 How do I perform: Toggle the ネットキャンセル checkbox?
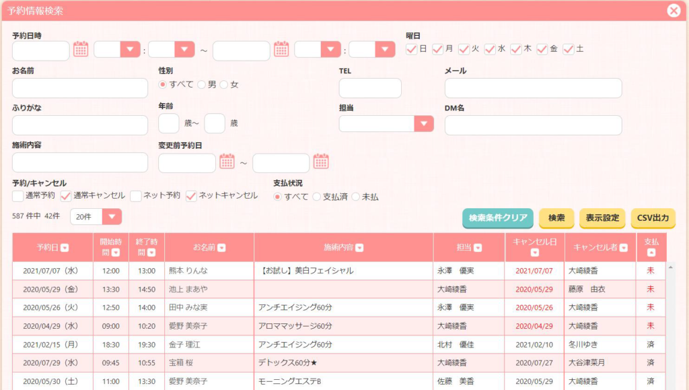pyautogui.click(x=191, y=196)
